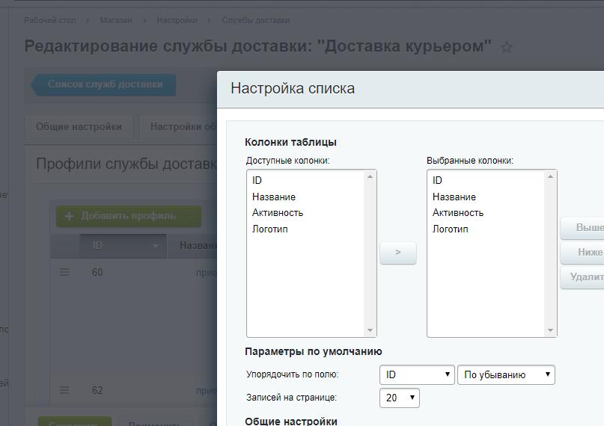Click the Удалить button
Image resolution: width=604 pixels, height=426 pixels.
582,277
